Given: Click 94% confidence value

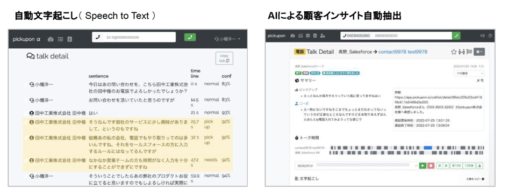Looking at the screenshot, I should 226,176.
